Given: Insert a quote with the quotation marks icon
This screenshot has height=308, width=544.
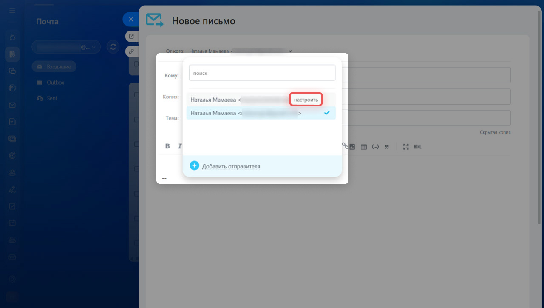Looking at the screenshot, I should [387, 147].
